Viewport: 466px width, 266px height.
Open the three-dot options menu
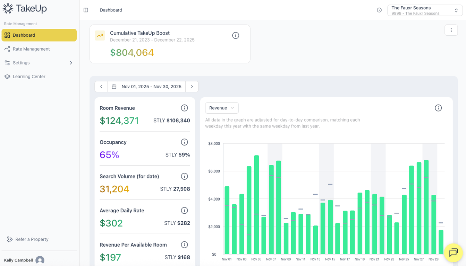[x=451, y=30]
